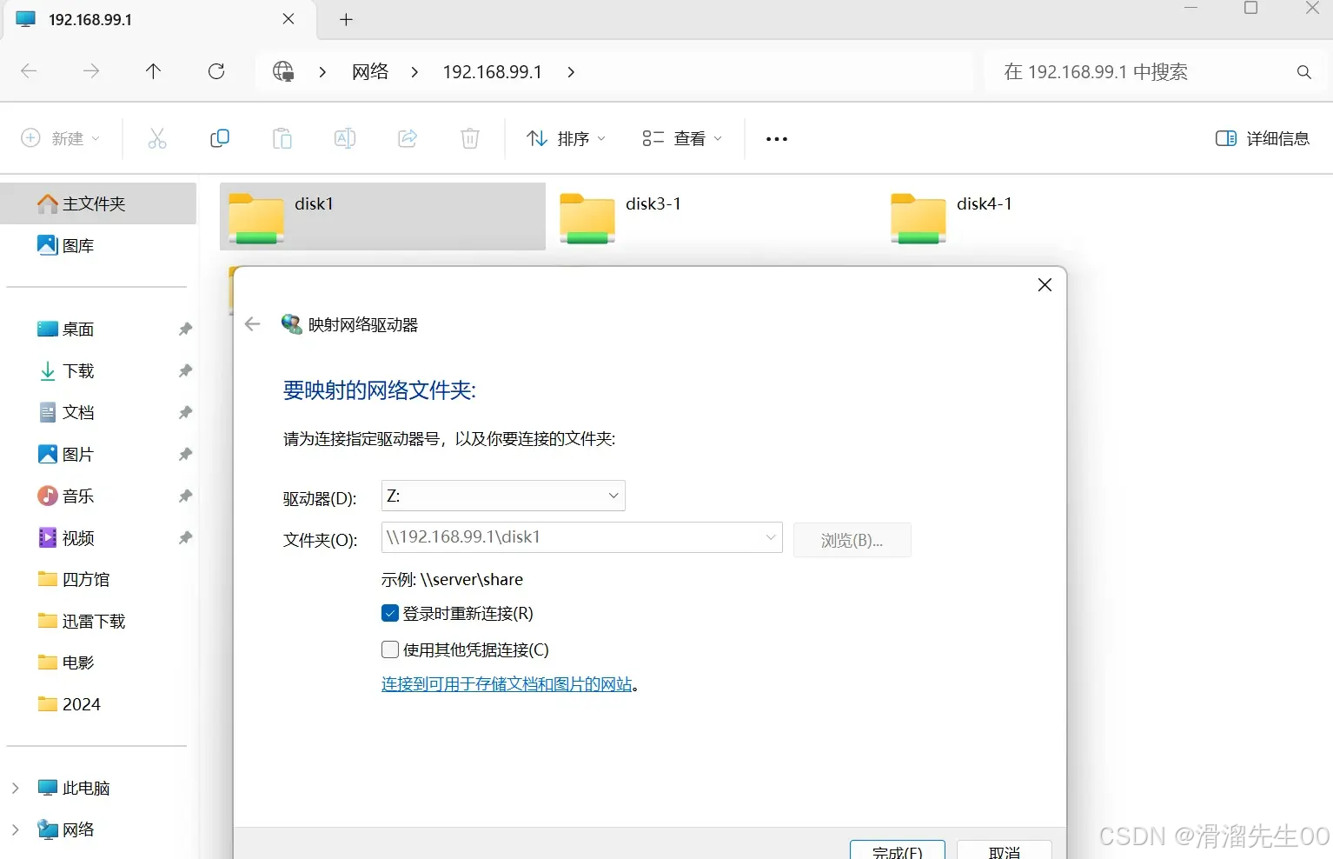Click the 192.168.99.1 breadcrumb segment
Screen dimensions: 1333x859
pos(492,72)
